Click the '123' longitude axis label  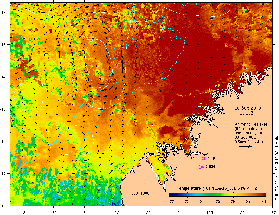[x=147, y=212]
